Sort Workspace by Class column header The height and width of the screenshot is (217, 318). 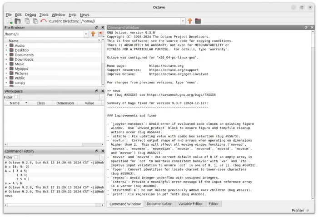click(x=40, y=103)
